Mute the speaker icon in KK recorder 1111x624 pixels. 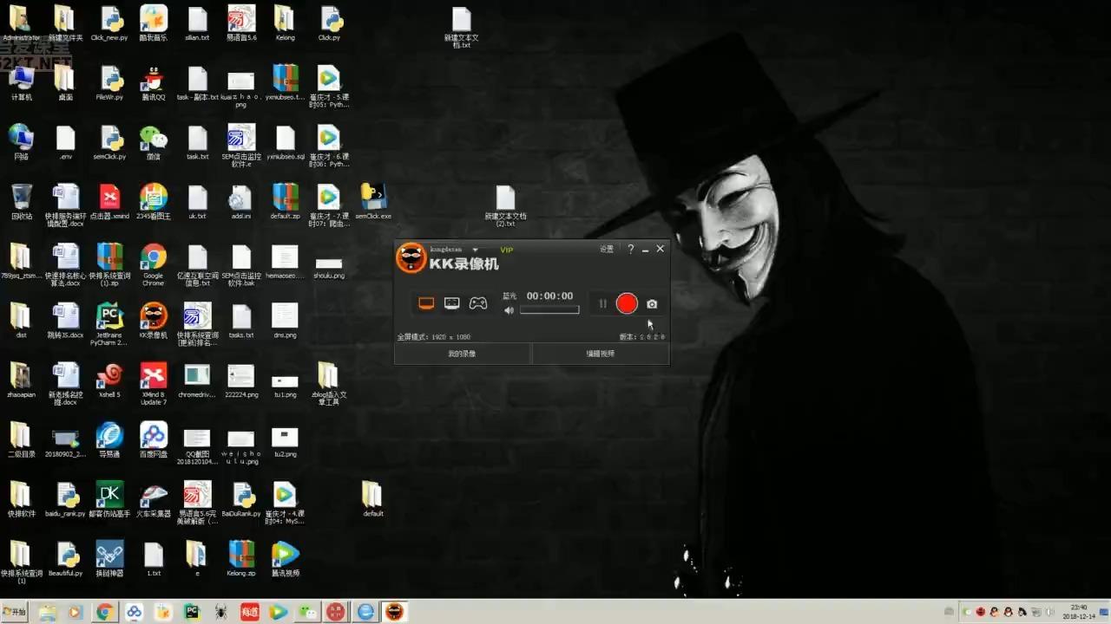point(509,310)
